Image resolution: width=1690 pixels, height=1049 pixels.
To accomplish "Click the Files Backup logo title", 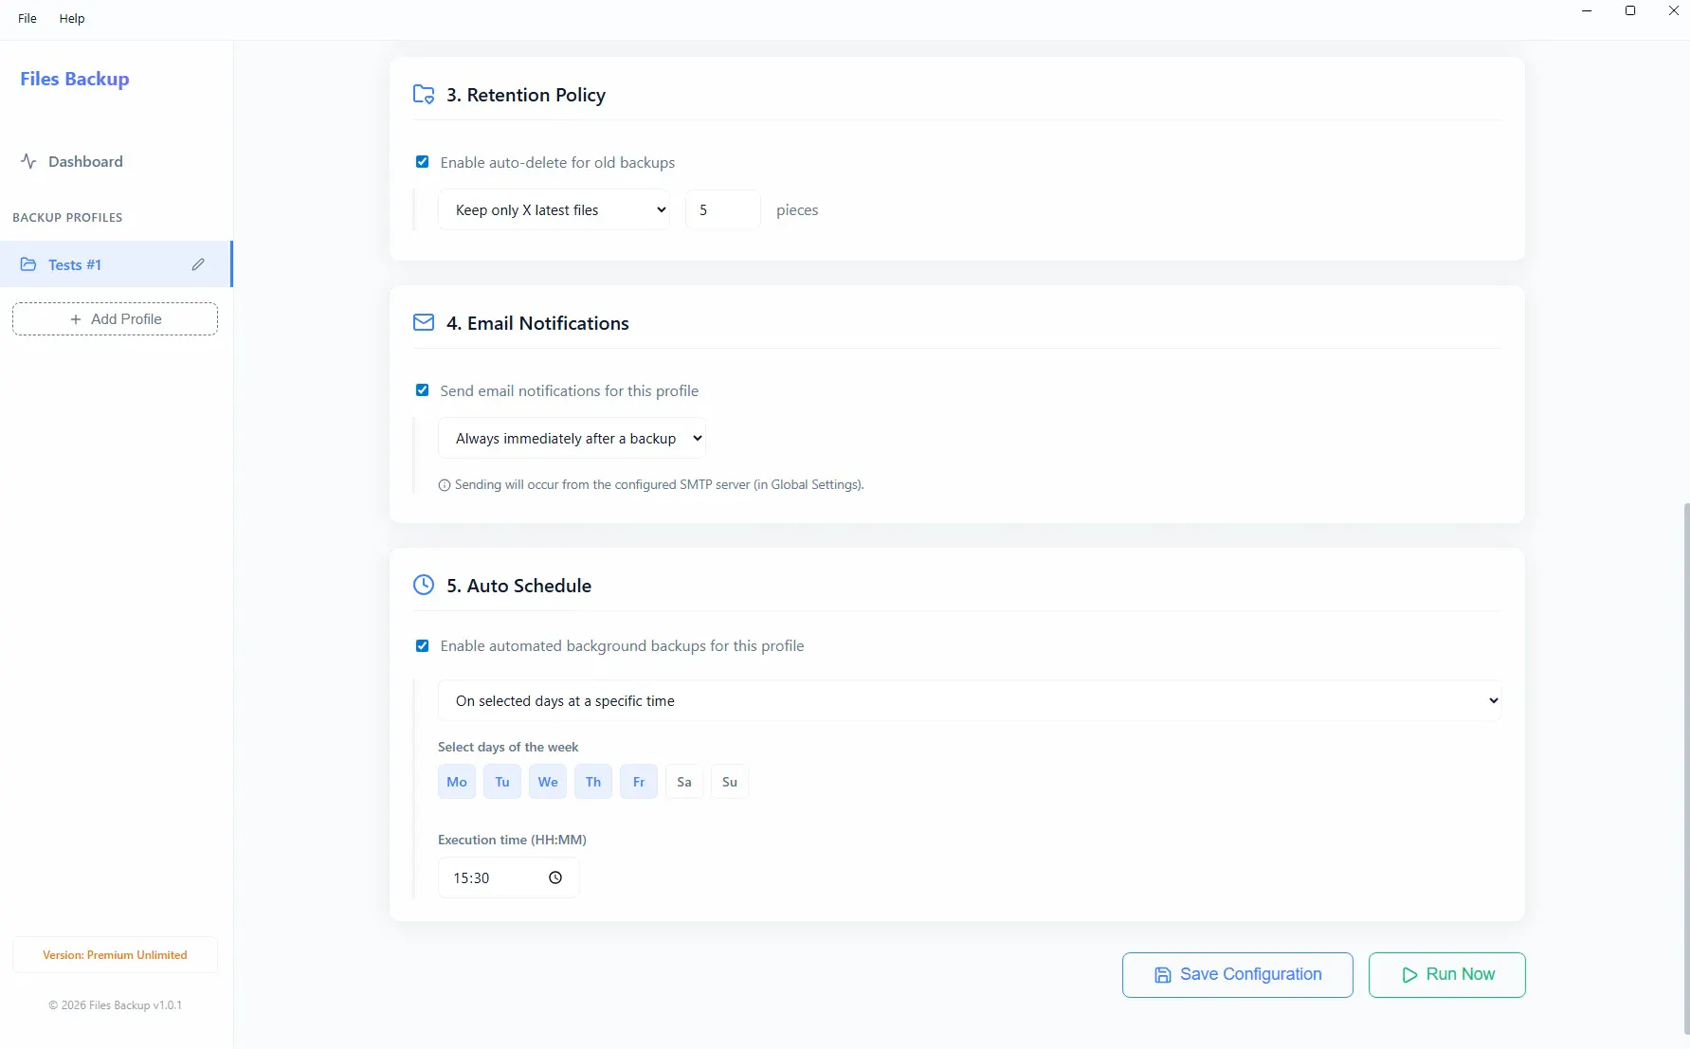I will coord(75,80).
